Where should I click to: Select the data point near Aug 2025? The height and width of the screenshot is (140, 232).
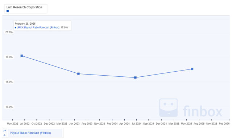(192, 69)
